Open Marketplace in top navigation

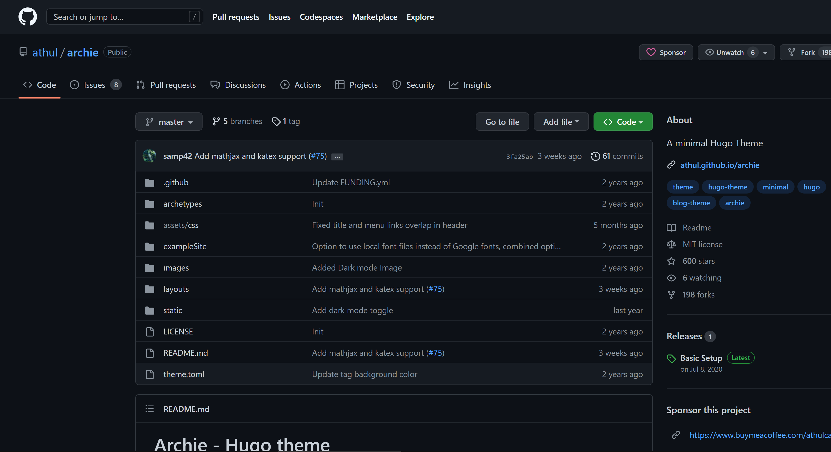pyautogui.click(x=375, y=17)
